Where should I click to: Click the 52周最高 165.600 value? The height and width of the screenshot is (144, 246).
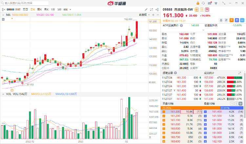coord(212,55)
